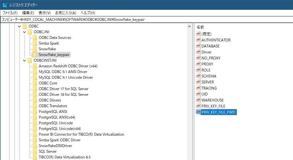293x160 pixels.
Task: Select ODBC Driver 18 for SQL Server key
Action: click(63, 95)
